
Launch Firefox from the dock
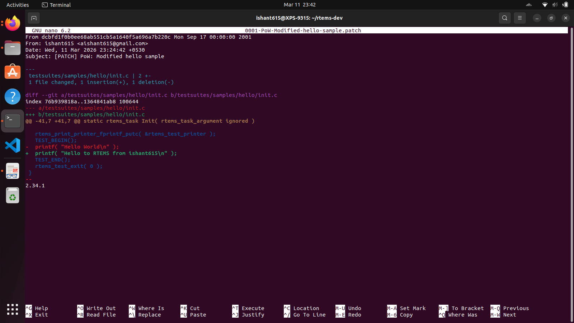click(13, 23)
